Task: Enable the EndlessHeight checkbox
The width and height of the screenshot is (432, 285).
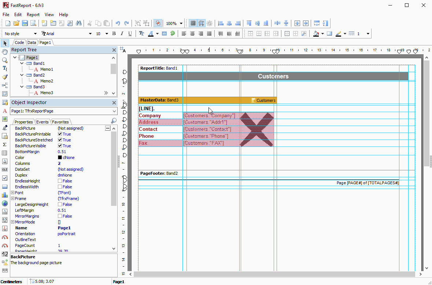Action: tap(60, 181)
